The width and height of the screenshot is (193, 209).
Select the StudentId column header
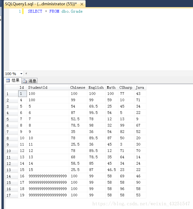pos(48,87)
